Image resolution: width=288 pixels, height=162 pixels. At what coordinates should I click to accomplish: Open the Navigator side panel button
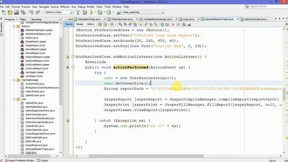point(1,29)
